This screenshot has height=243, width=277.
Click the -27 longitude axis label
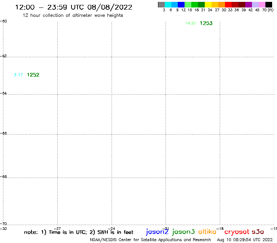(57, 229)
